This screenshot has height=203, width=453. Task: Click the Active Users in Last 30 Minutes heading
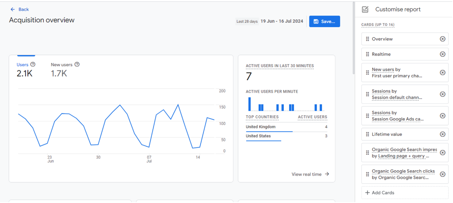click(280, 66)
